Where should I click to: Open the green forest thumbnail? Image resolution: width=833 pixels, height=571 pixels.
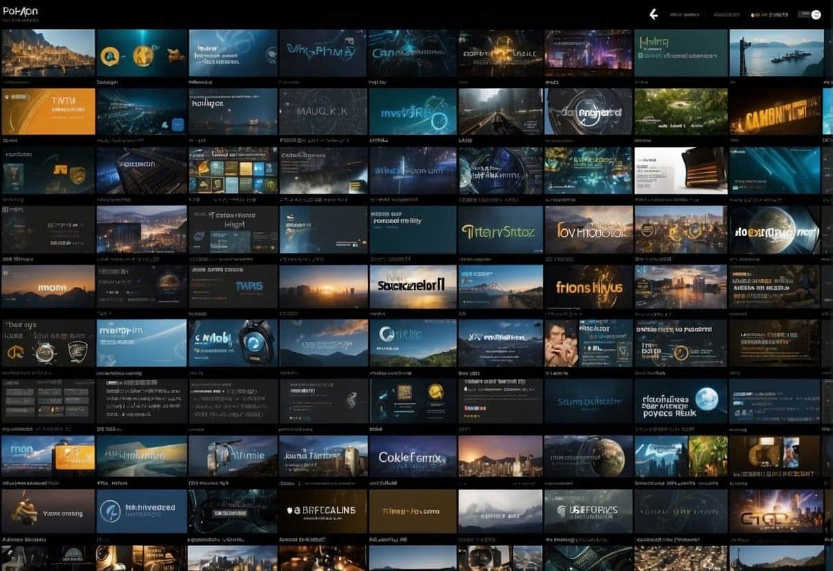tap(681, 111)
